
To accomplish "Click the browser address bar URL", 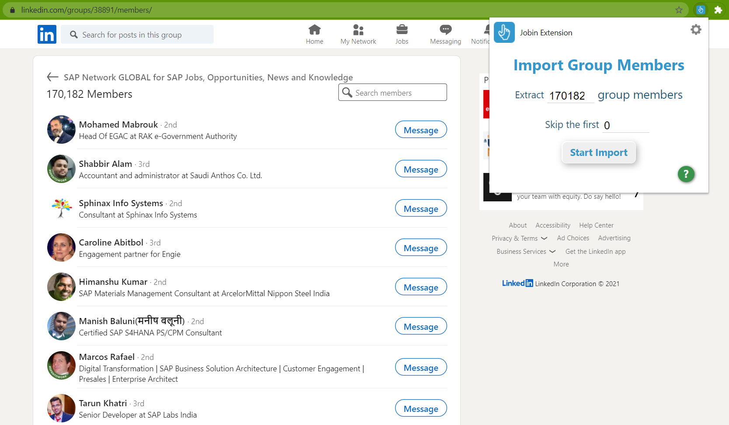I will pos(87,10).
